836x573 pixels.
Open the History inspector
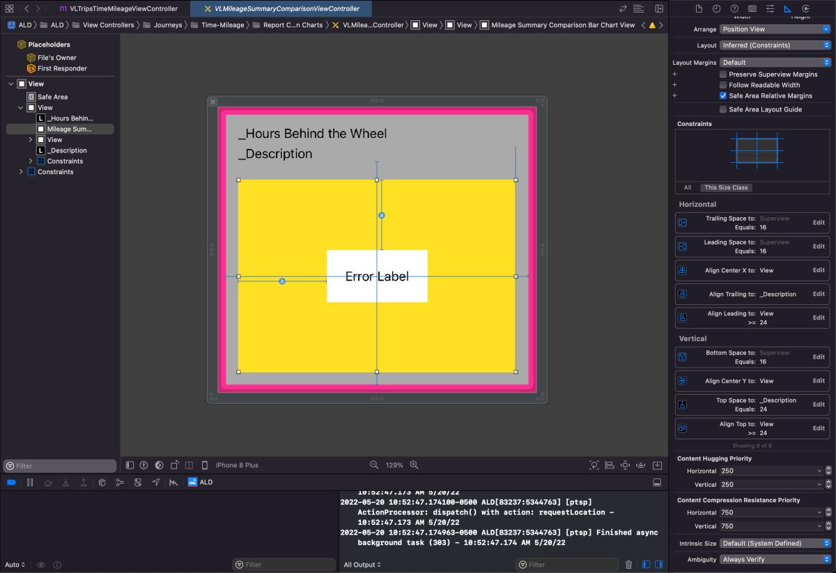coord(716,8)
